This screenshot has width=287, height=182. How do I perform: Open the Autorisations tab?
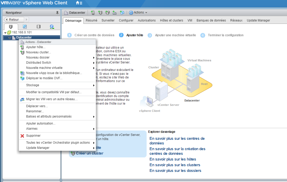pyautogui.click(x=147, y=20)
